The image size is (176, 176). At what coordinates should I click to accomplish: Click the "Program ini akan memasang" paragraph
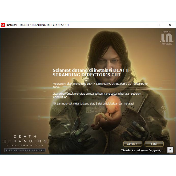coord(100,85)
